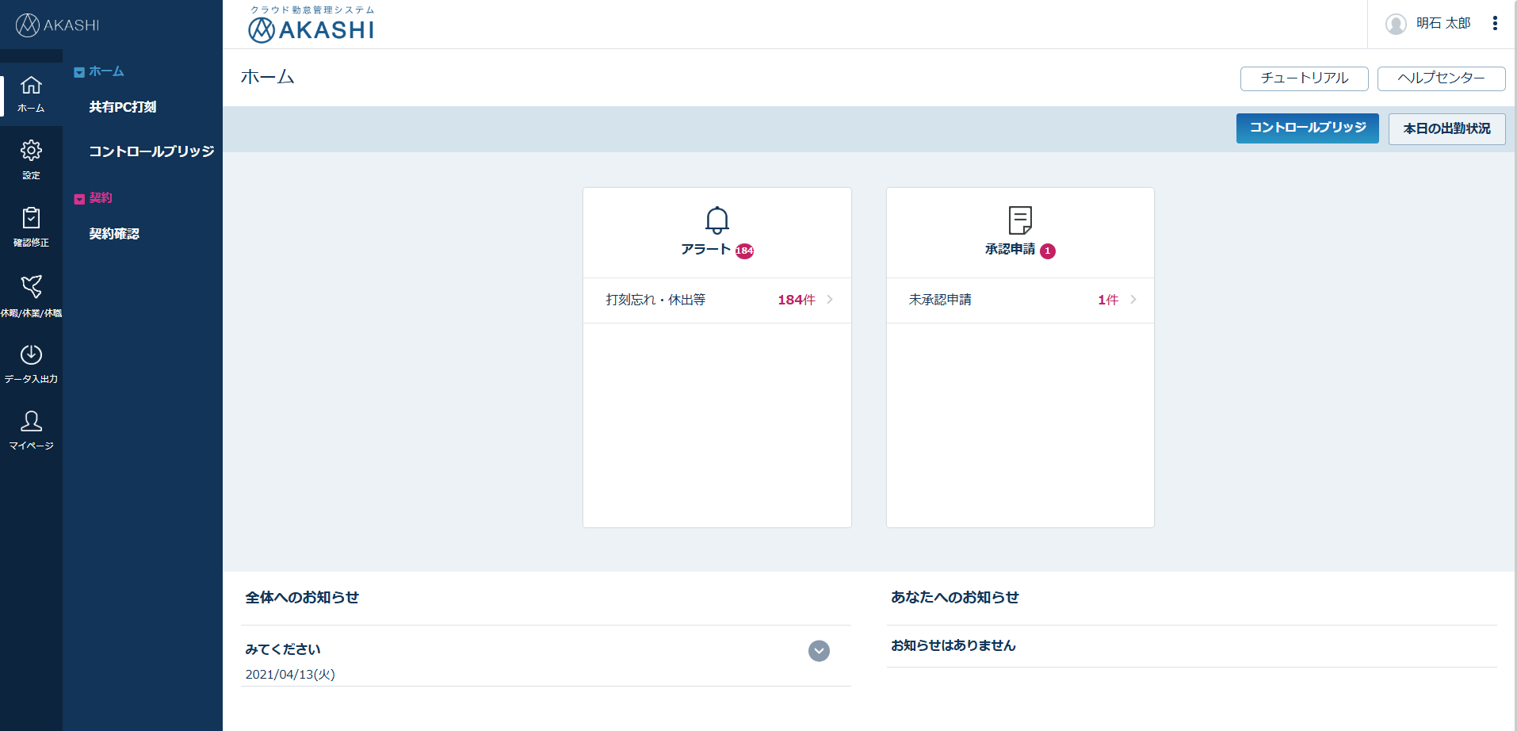Screen dimensions: 1517x731
Task: Click the 承認申請 document icon
Action: pos(1019,219)
